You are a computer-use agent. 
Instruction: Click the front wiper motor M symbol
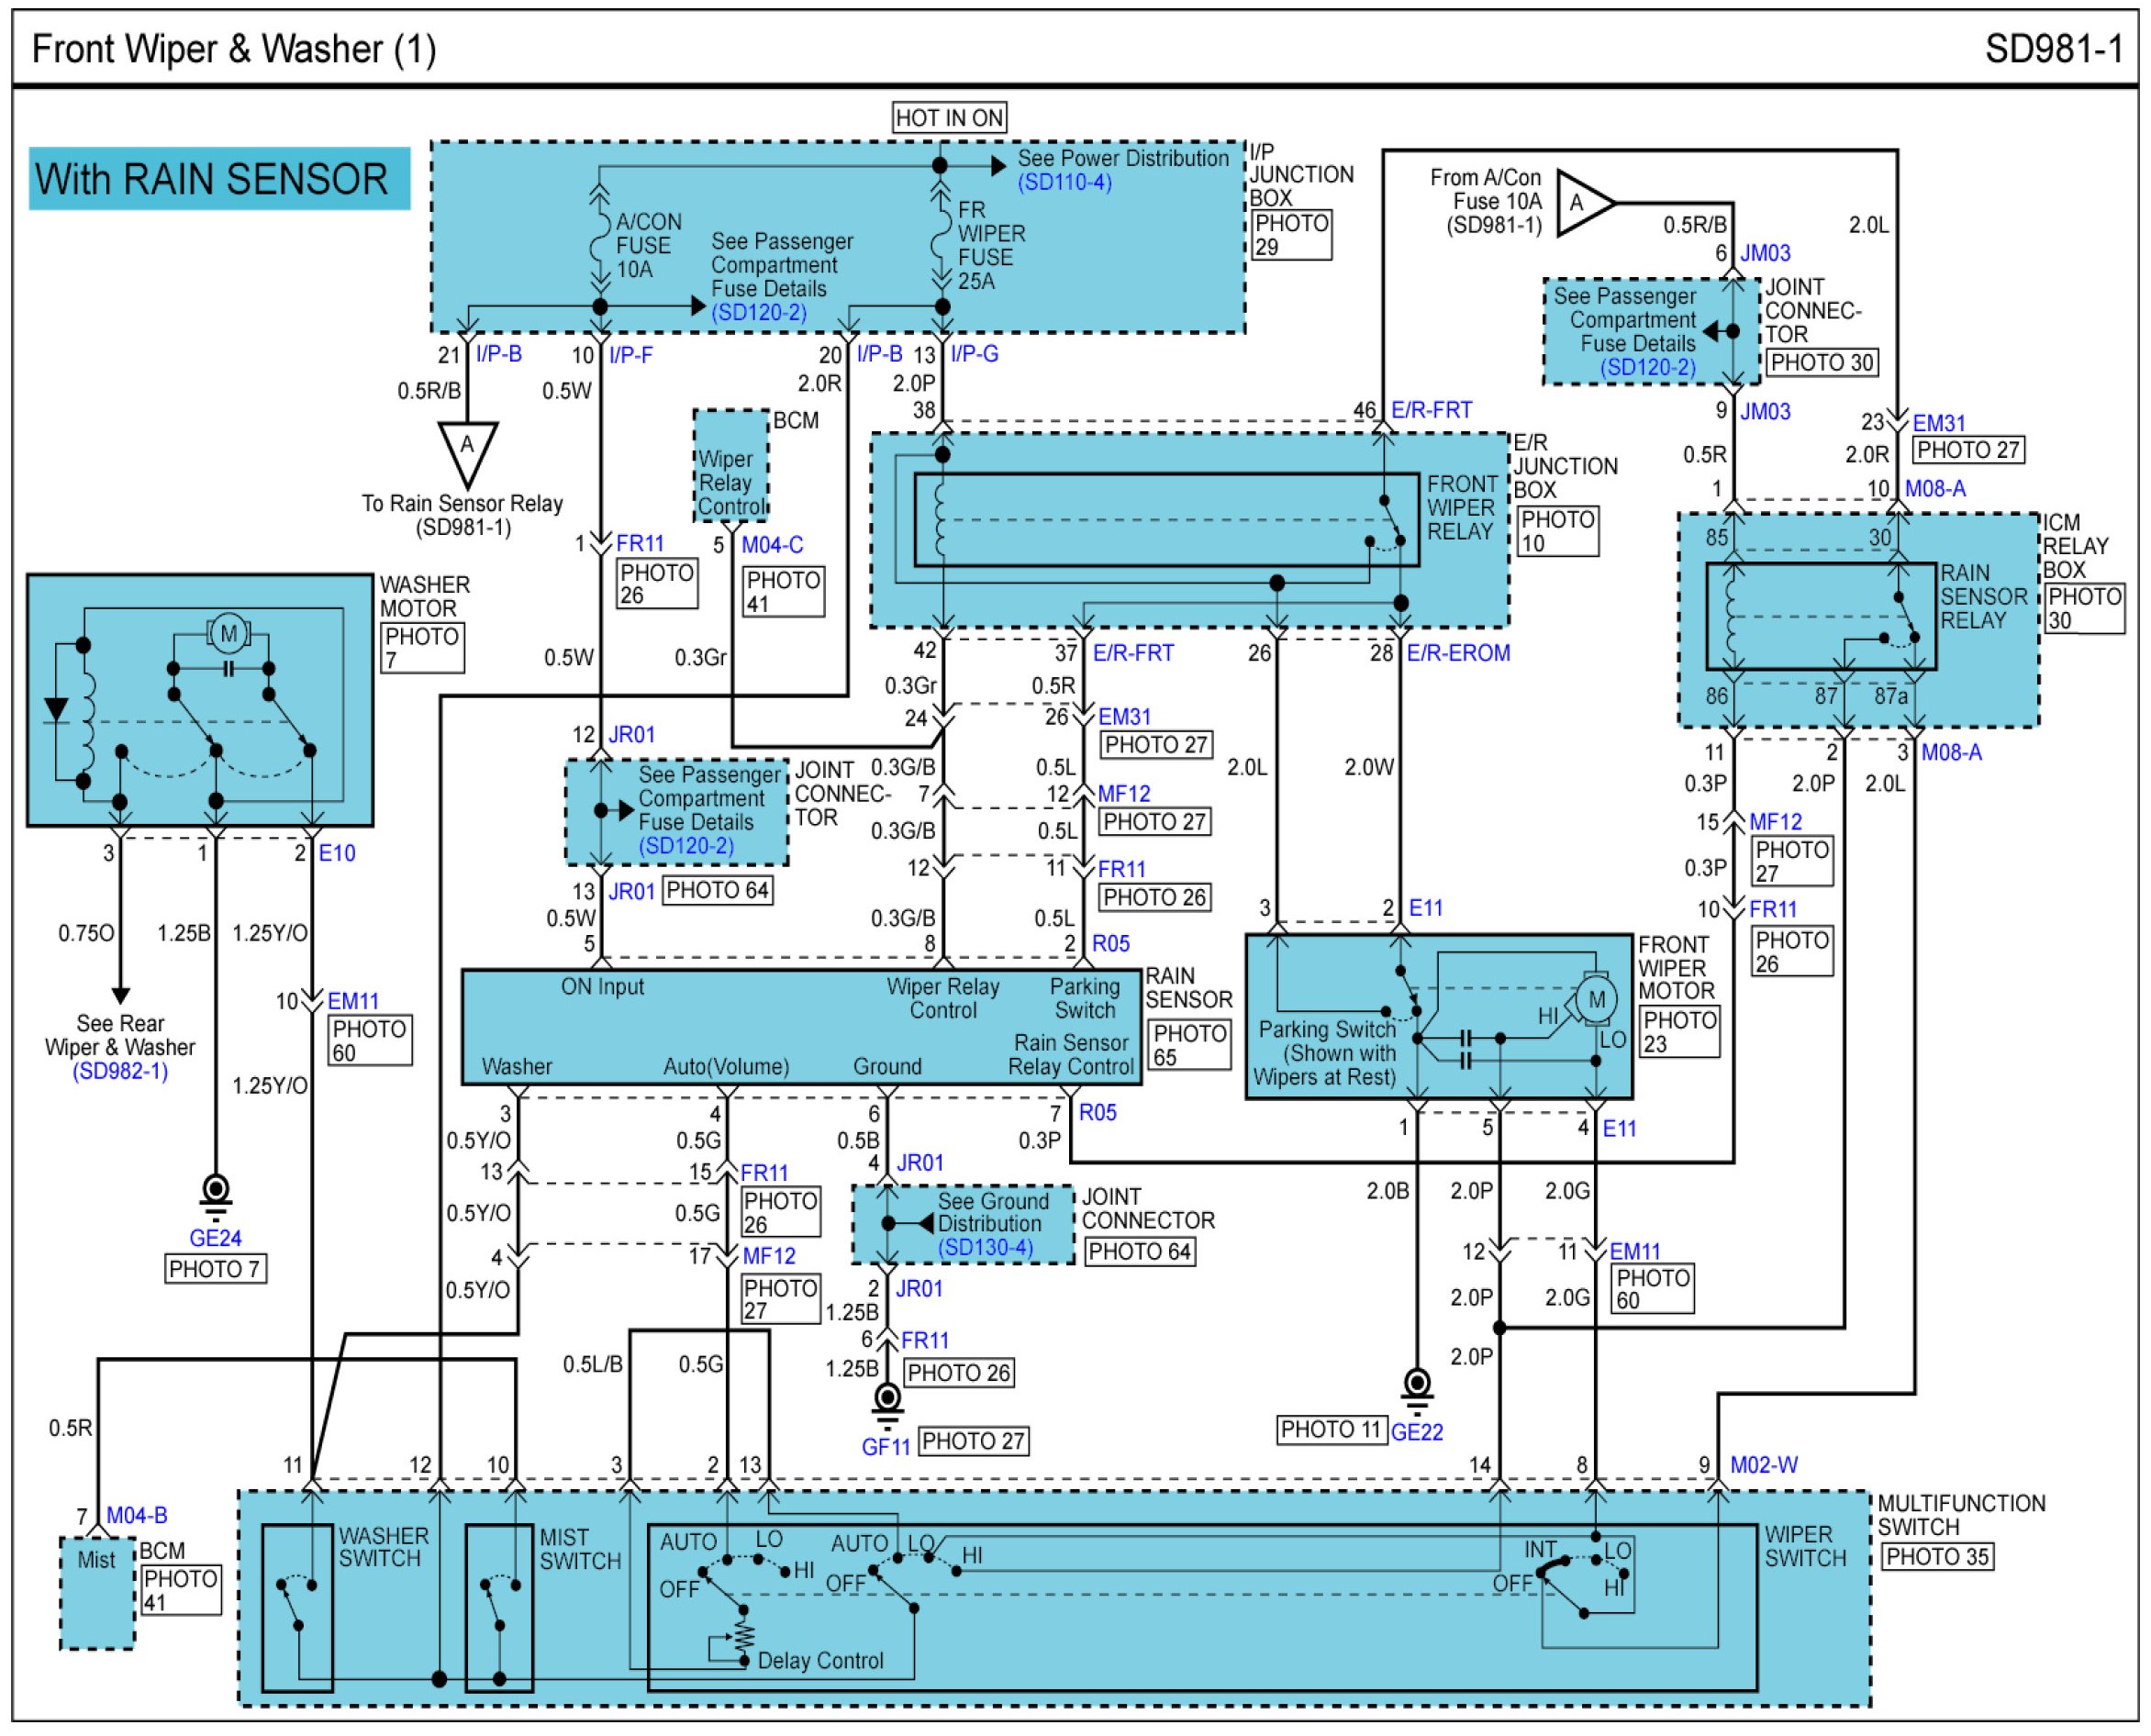click(1596, 999)
